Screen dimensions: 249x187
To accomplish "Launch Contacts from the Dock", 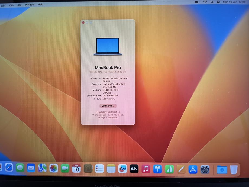I will 88,168.
